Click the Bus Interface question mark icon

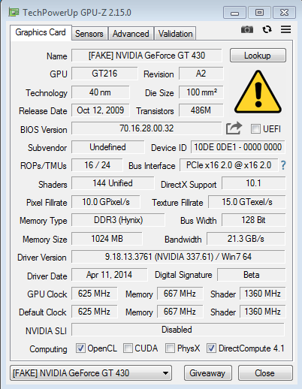[283, 165]
